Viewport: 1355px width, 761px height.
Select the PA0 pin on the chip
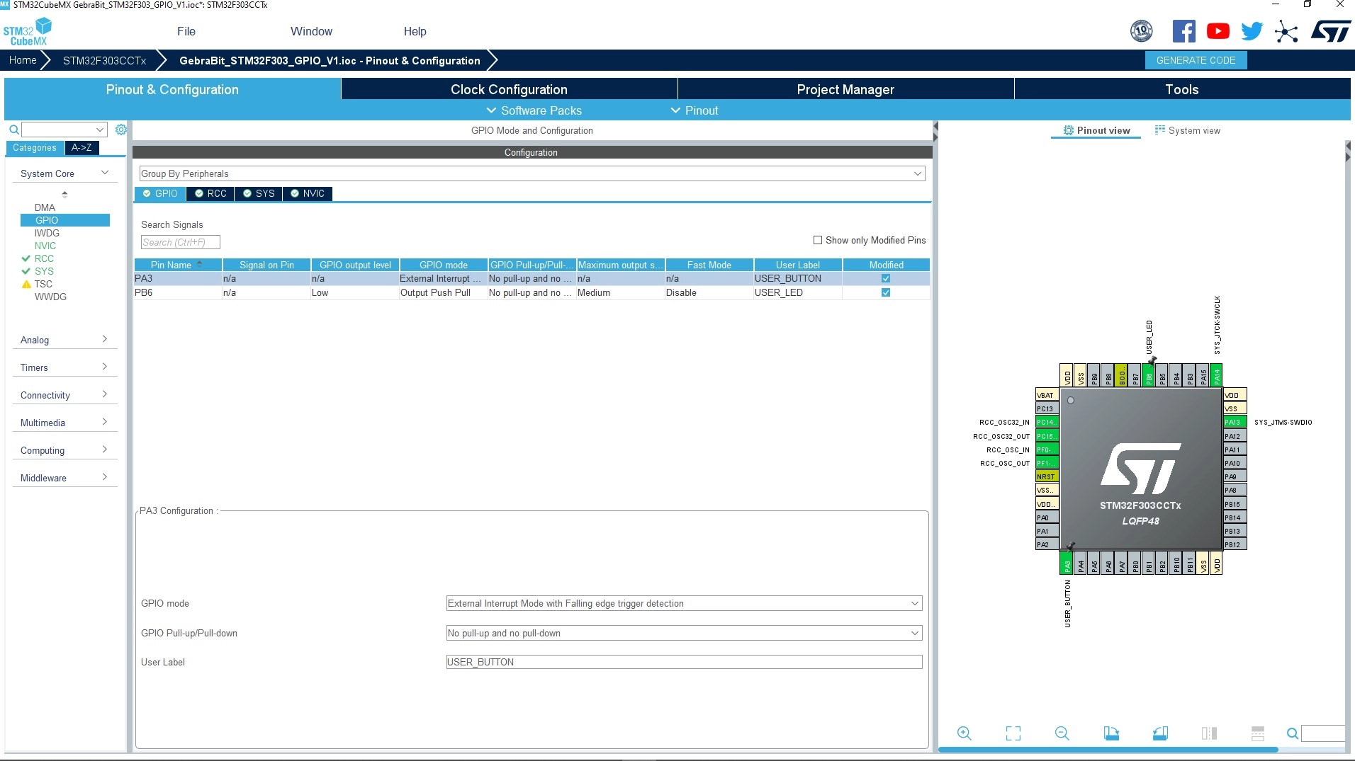click(1047, 517)
